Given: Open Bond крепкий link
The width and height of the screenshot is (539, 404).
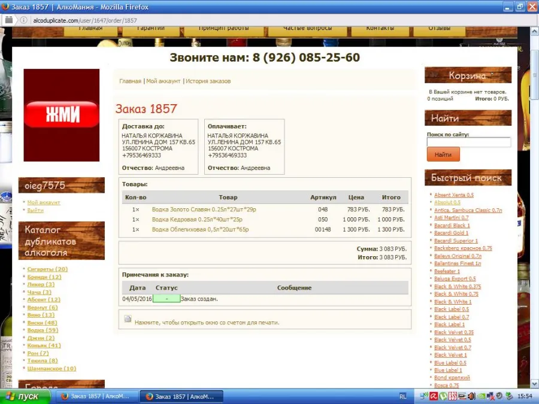Looking at the screenshot, I should 452,378.
